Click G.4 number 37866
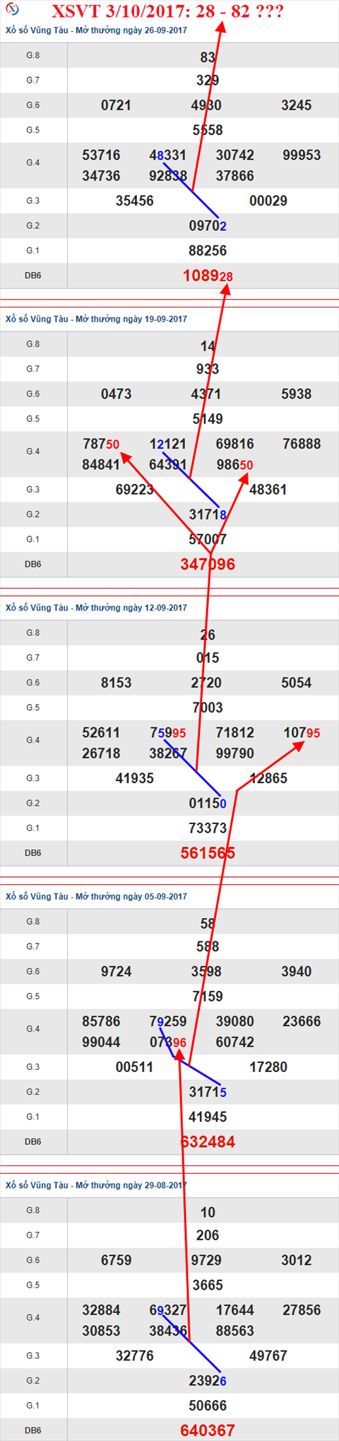 click(234, 176)
